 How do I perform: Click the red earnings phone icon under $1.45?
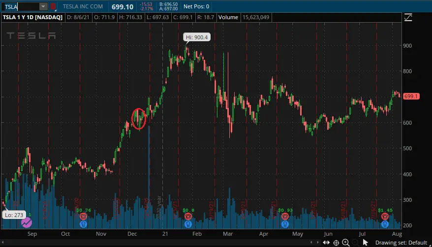click(385, 217)
